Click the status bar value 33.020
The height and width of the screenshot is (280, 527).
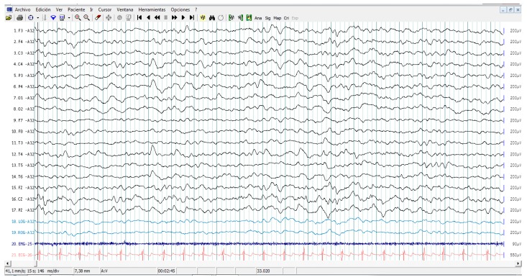tap(262, 271)
